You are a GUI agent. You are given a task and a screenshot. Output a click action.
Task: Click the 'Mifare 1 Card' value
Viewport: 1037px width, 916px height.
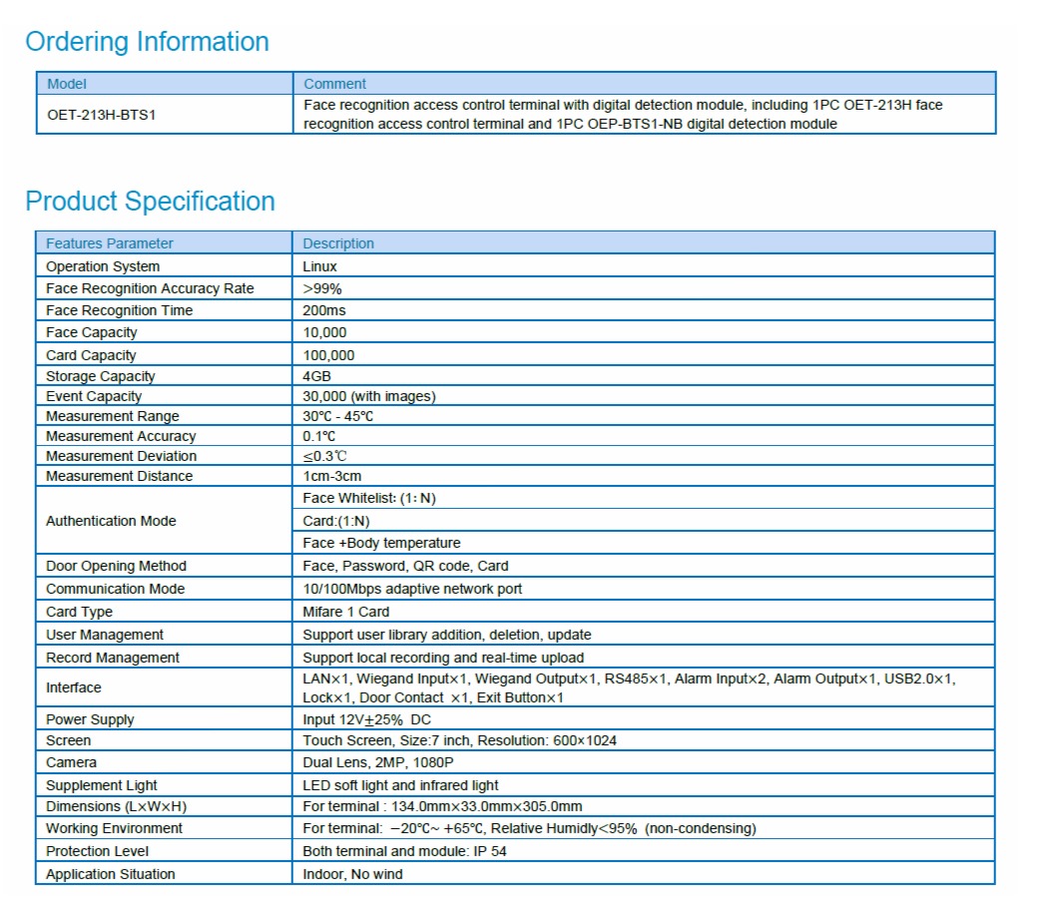click(x=346, y=612)
